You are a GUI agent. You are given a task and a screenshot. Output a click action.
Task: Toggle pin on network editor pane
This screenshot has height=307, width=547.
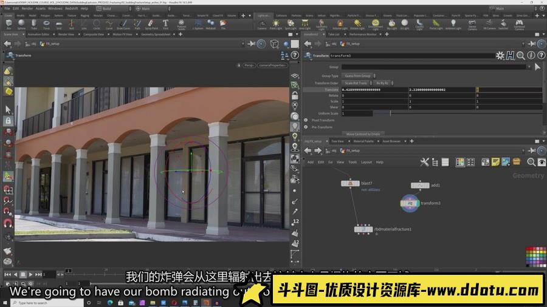[x=532, y=150]
